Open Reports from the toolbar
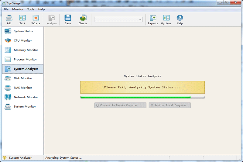This screenshot has width=243, height=162. pyautogui.click(x=153, y=19)
